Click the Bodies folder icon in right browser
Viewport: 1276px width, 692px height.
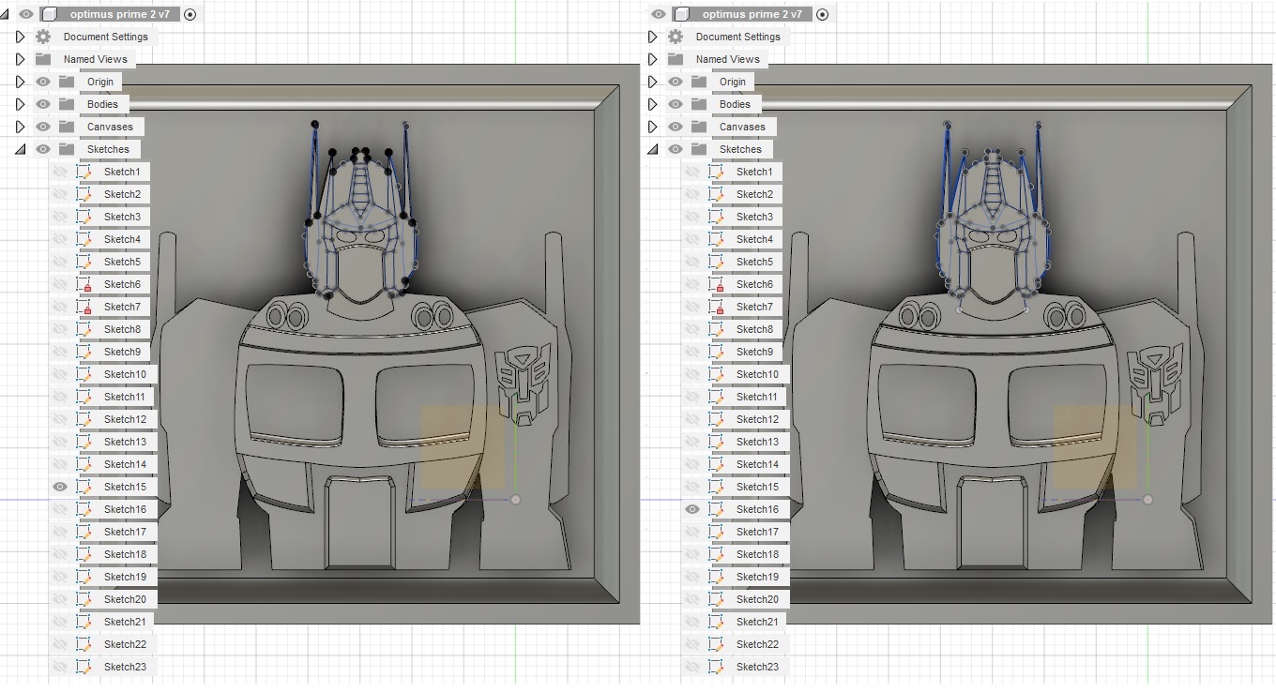point(699,104)
